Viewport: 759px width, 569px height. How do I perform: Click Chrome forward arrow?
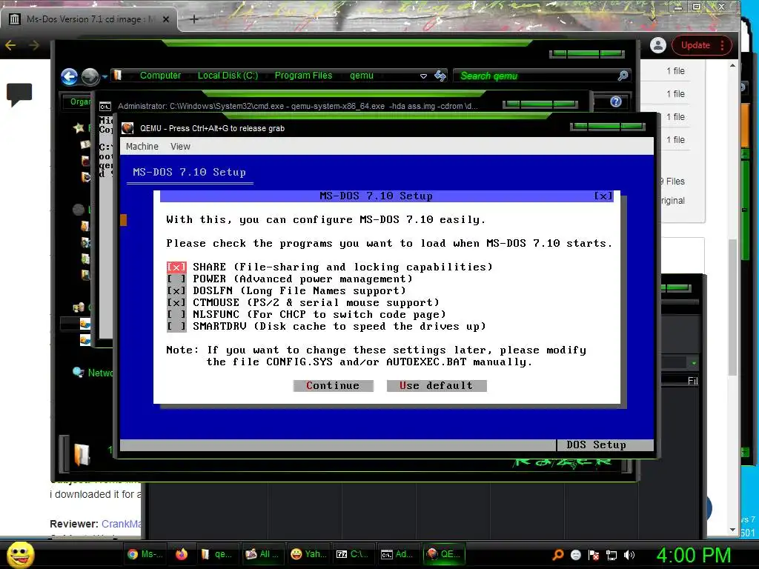[x=34, y=45]
